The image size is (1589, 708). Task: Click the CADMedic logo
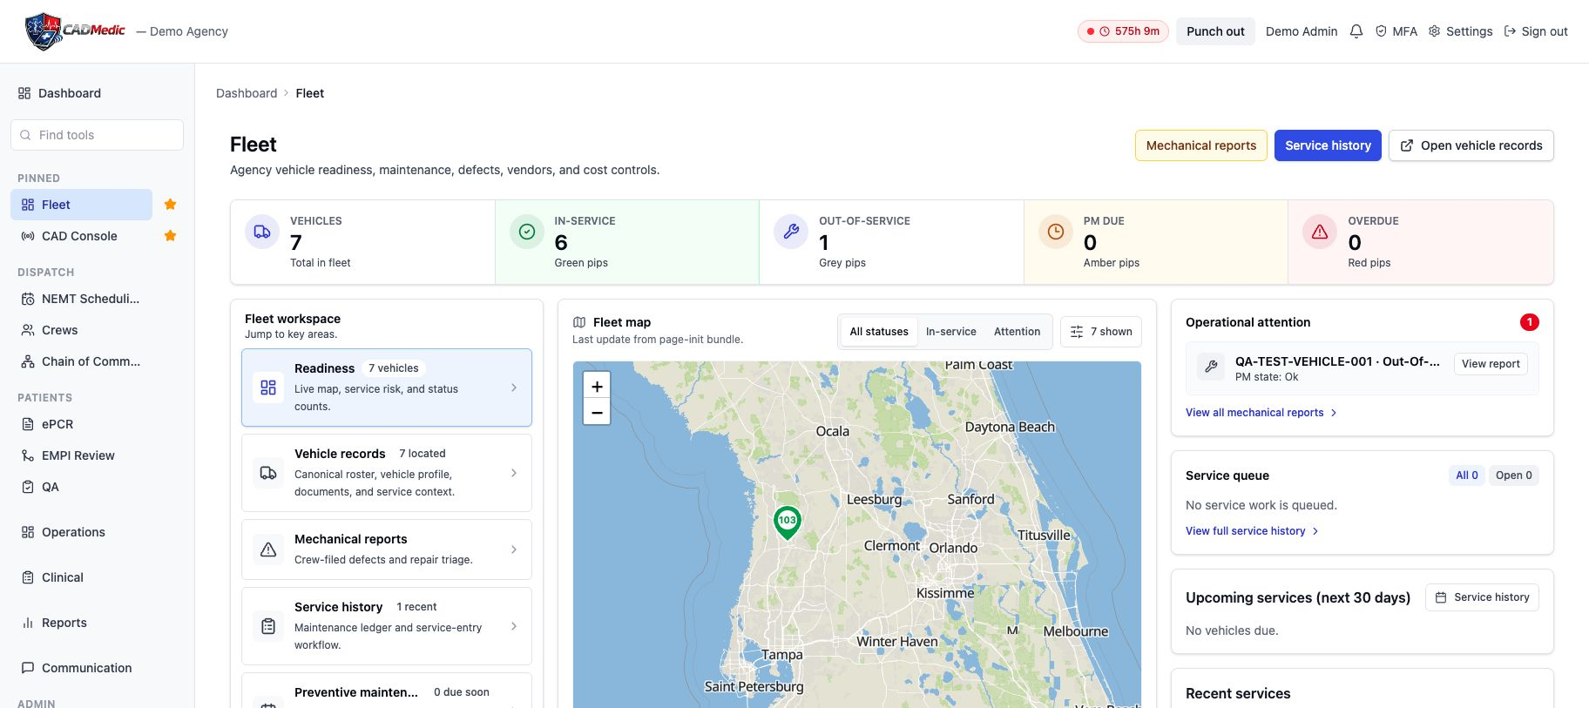pyautogui.click(x=75, y=31)
